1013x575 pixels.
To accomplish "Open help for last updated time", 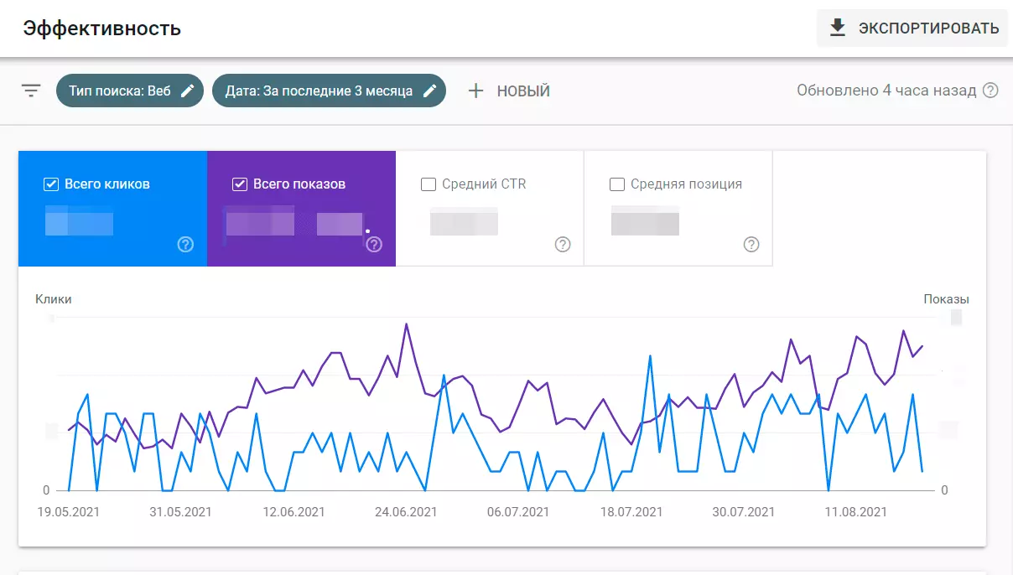I will click(x=990, y=91).
